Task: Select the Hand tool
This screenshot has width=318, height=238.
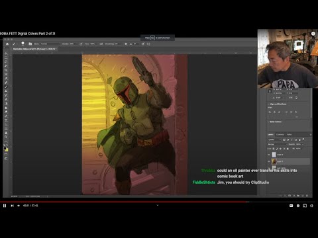Action: [x=6, y=134]
